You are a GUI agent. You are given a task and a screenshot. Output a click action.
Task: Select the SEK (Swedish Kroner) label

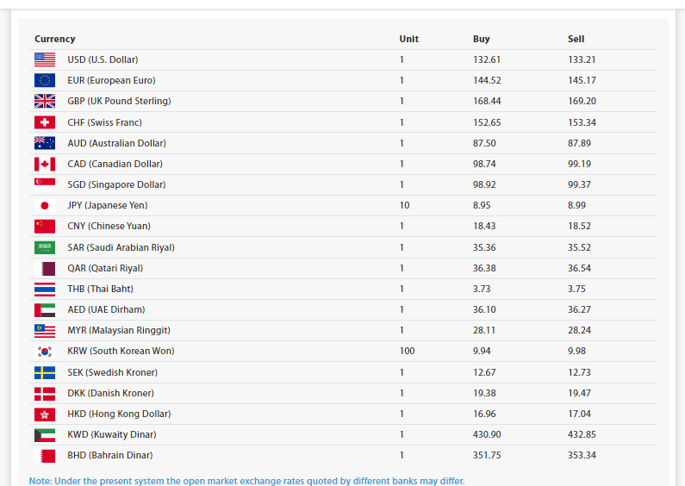112,372
